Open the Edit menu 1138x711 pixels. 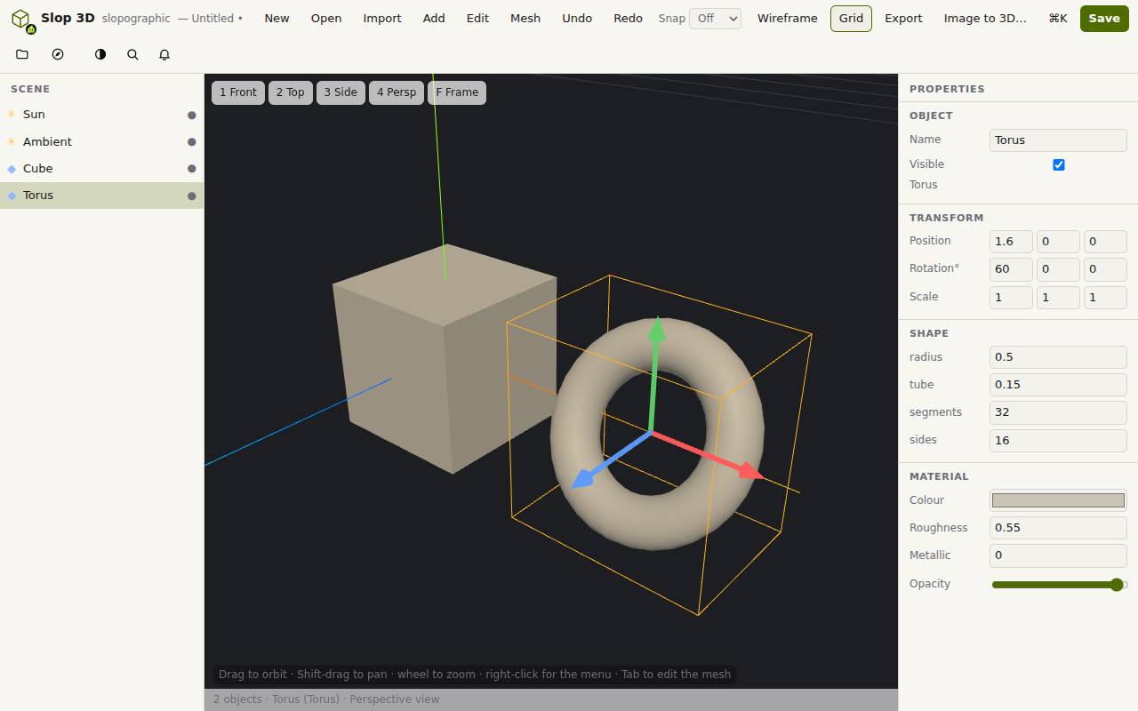(477, 18)
